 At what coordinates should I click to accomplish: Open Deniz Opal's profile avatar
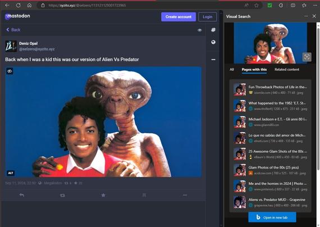11,46
